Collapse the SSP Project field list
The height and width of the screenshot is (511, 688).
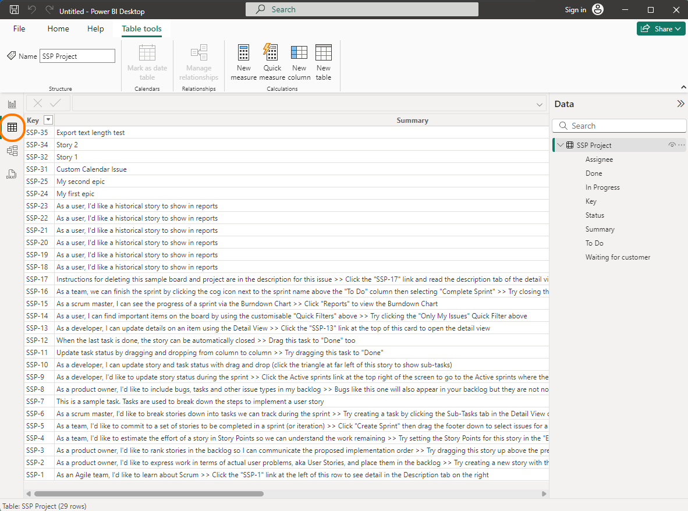[x=560, y=144]
